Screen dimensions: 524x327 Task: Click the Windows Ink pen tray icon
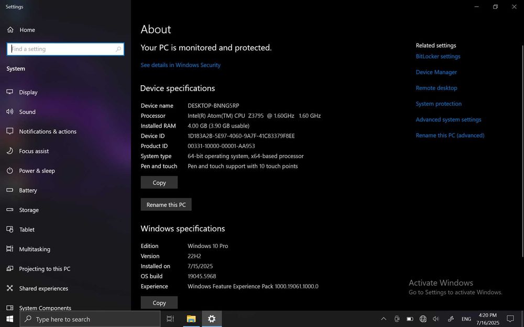coord(451,319)
